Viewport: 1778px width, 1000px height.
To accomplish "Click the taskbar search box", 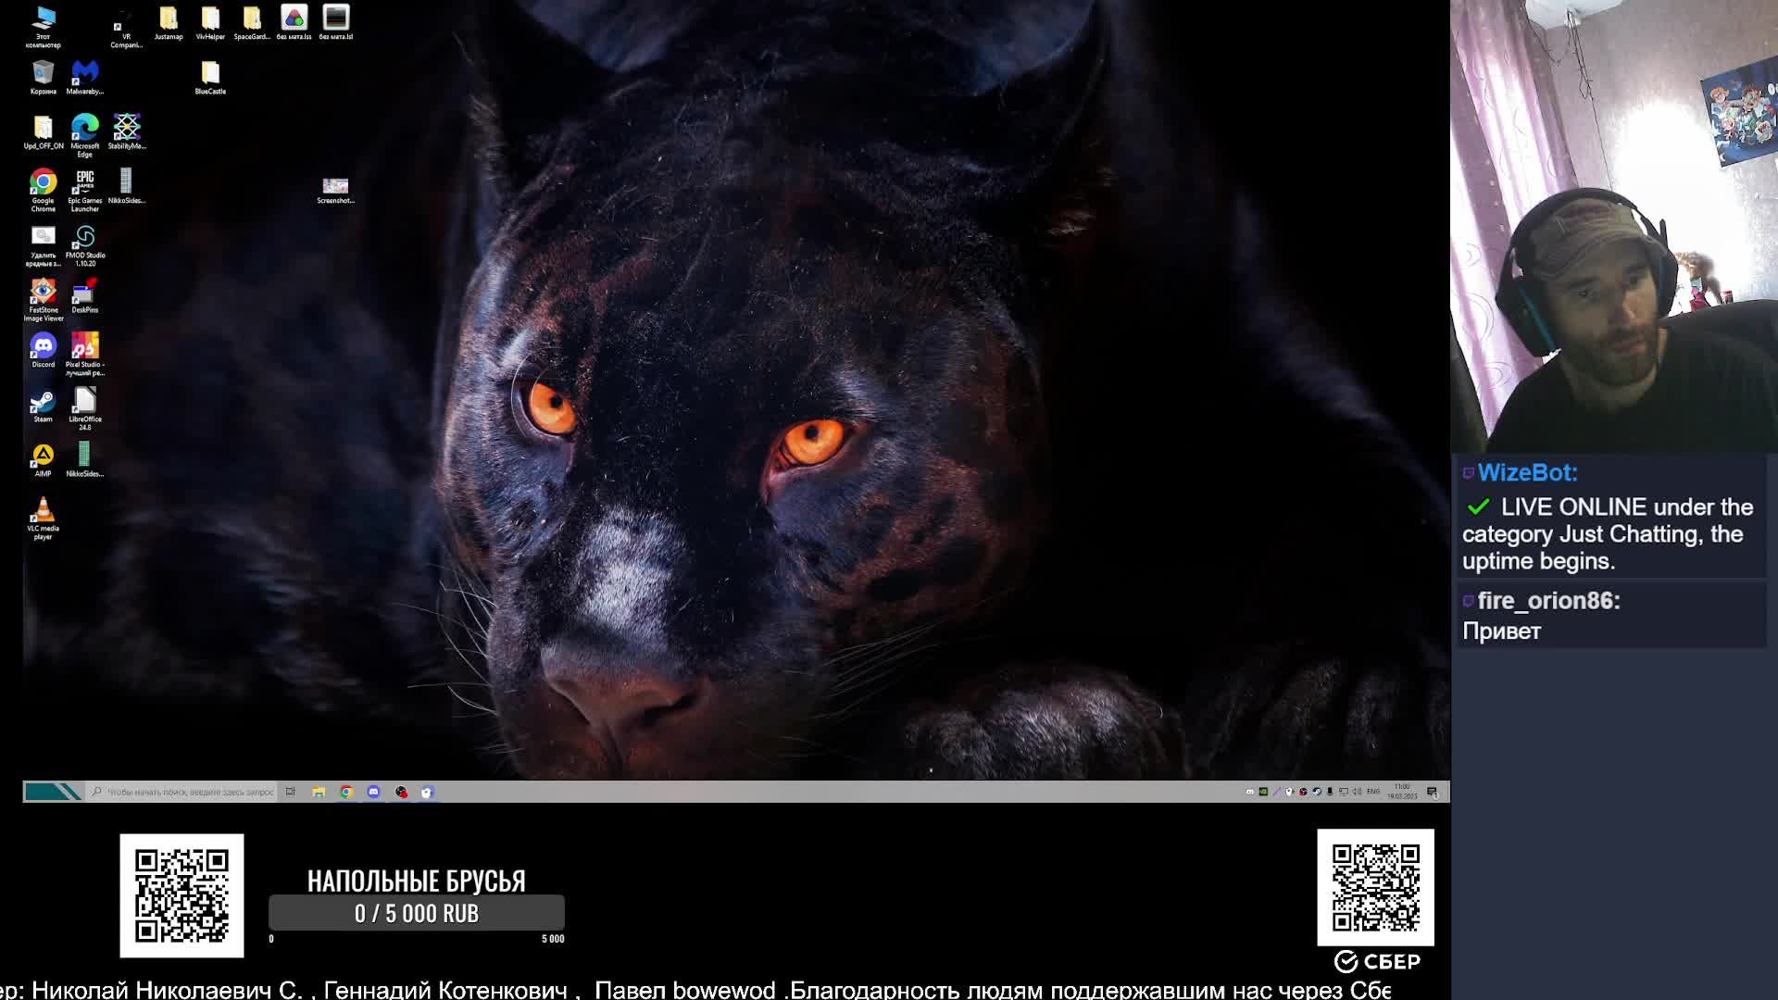I will (x=183, y=792).
